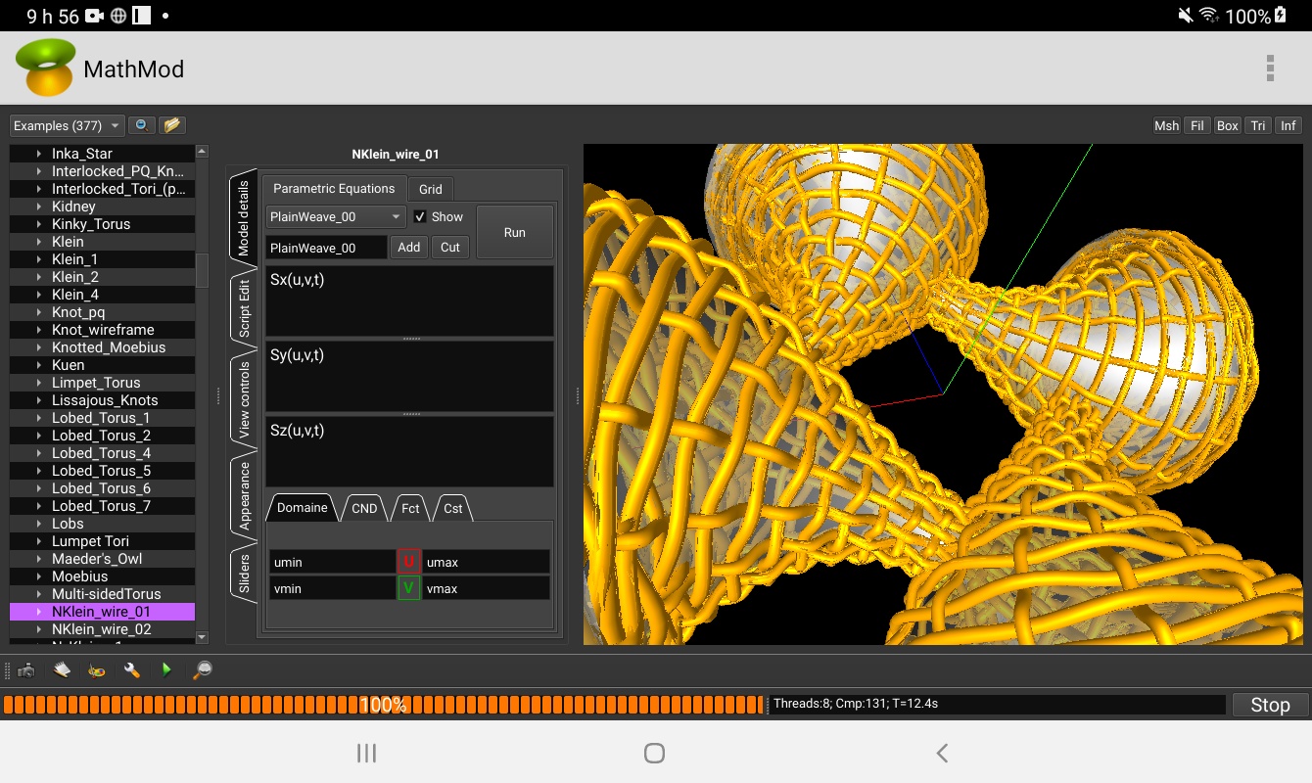Toggle the Show checkbox
This screenshot has height=783, width=1312.
tap(420, 216)
